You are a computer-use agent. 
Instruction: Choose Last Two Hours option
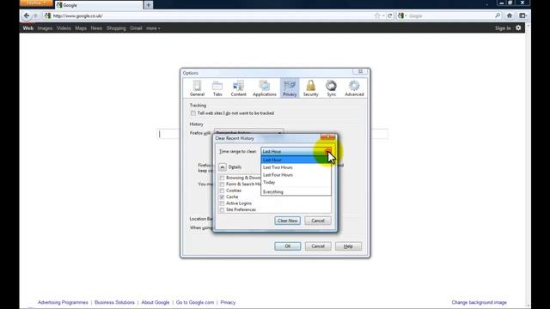tap(296, 167)
